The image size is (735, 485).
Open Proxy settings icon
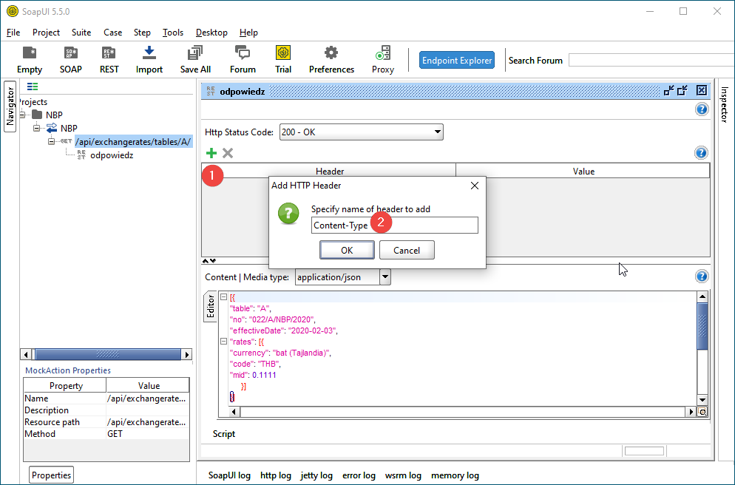click(383, 60)
